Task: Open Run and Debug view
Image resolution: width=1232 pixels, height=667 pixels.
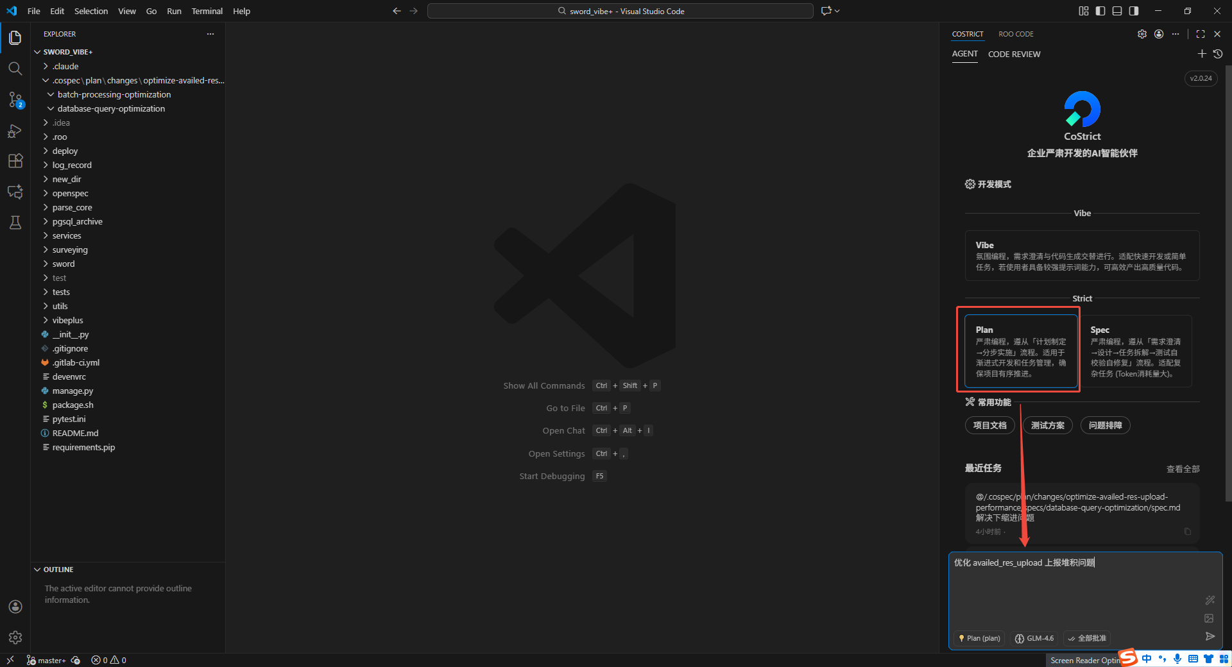Action: tap(15, 131)
